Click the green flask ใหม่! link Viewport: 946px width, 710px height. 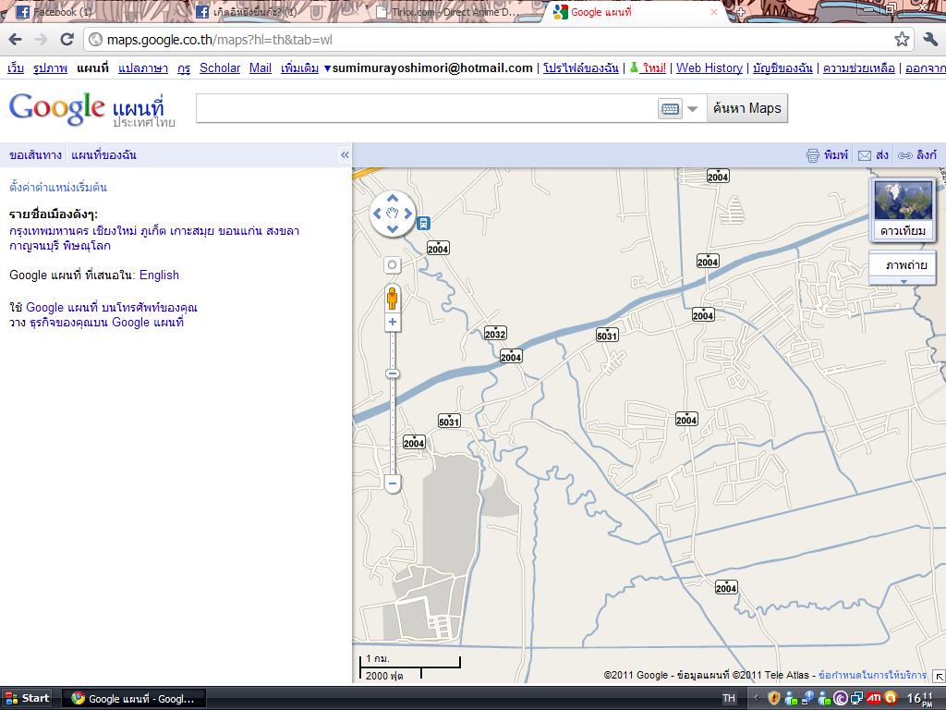(x=648, y=68)
